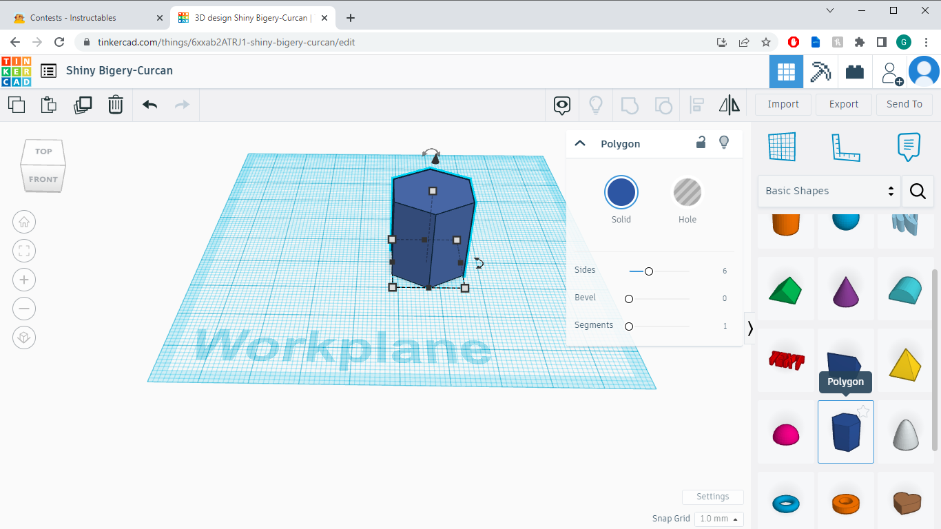Switch to 3D design grid view
Image resolution: width=941 pixels, height=529 pixels.
click(786, 72)
